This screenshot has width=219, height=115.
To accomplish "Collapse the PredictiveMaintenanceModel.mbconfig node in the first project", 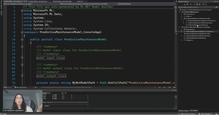I will coord(181,18).
